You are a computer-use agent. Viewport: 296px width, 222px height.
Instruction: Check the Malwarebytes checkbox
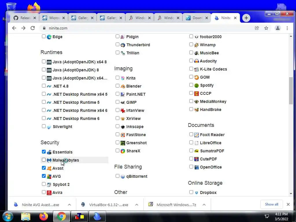coord(44,160)
